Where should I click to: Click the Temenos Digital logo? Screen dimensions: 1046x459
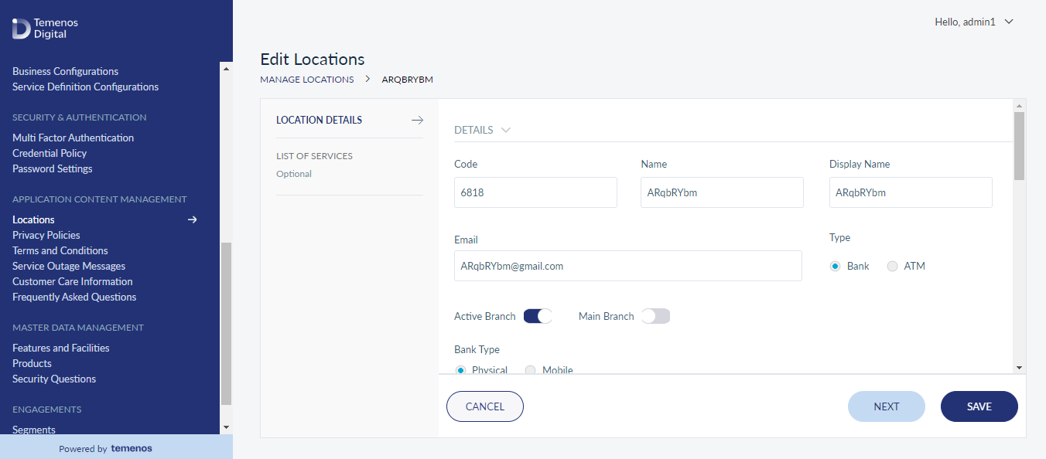coord(46,29)
